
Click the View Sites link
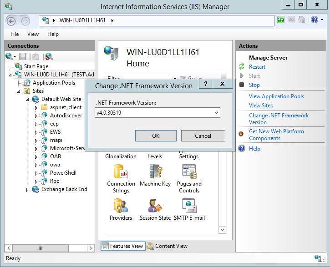point(261,106)
